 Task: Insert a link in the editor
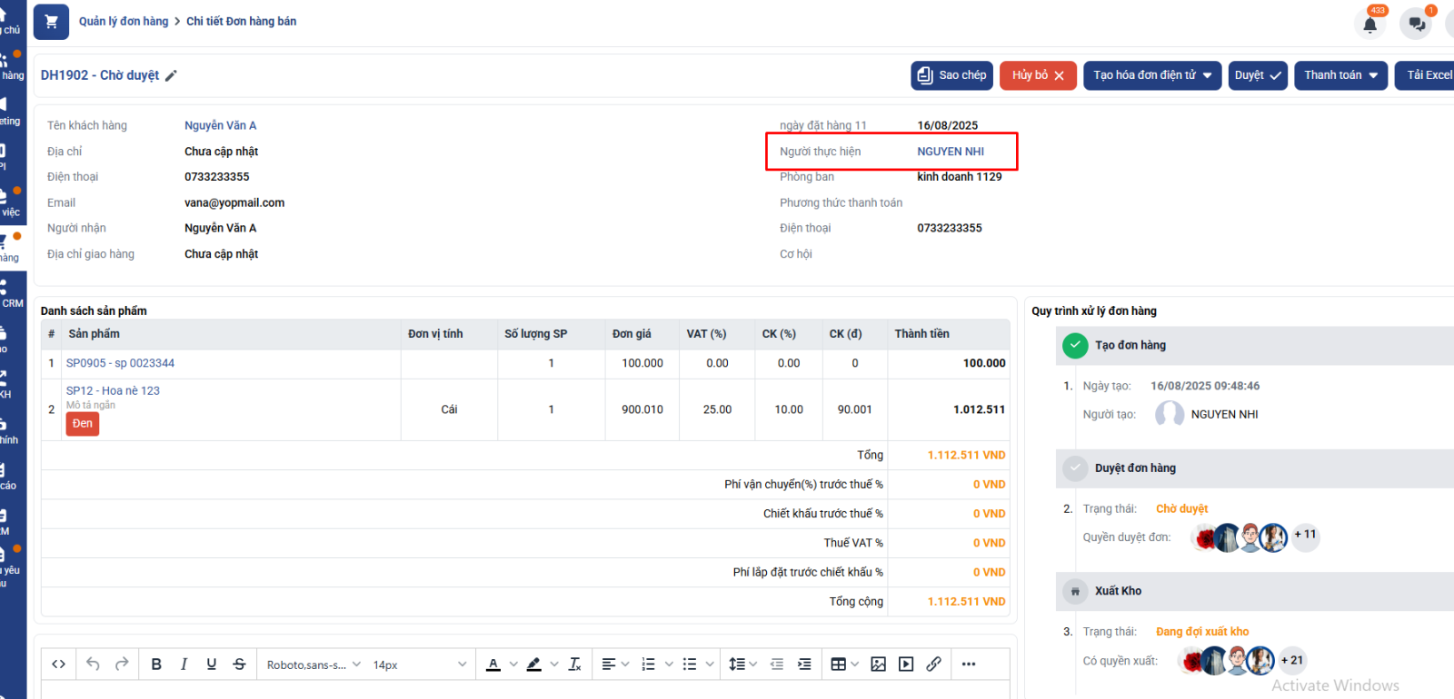click(933, 665)
